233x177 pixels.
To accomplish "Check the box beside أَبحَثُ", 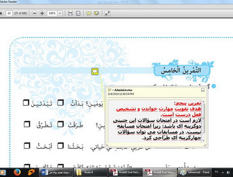I will [27, 146].
